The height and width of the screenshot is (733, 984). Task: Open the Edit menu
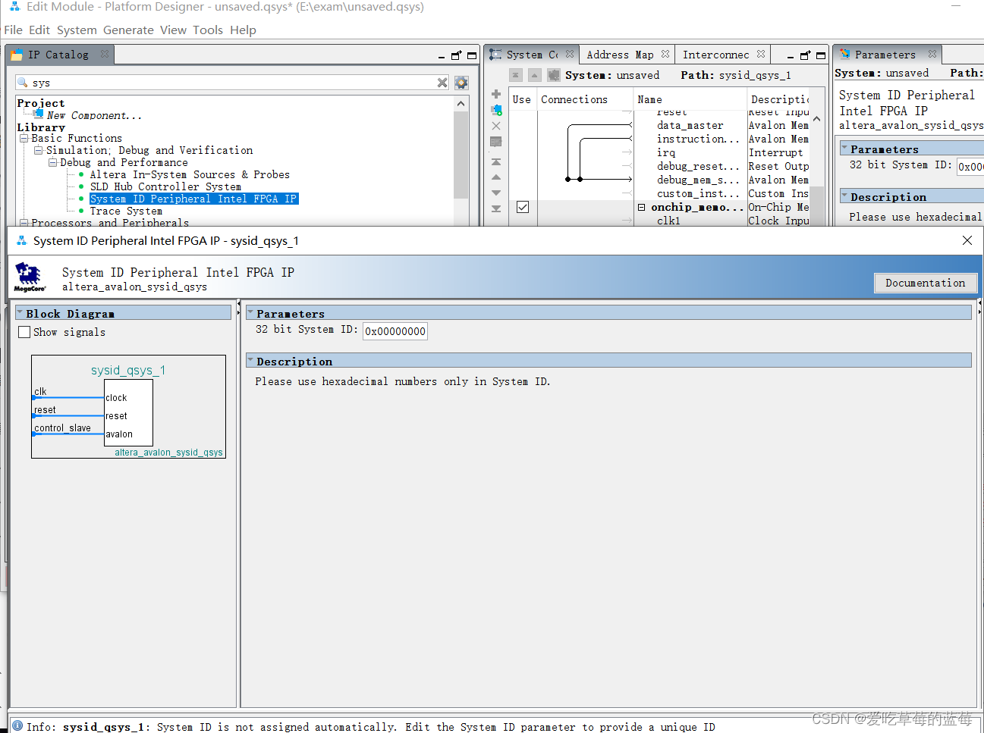click(39, 30)
